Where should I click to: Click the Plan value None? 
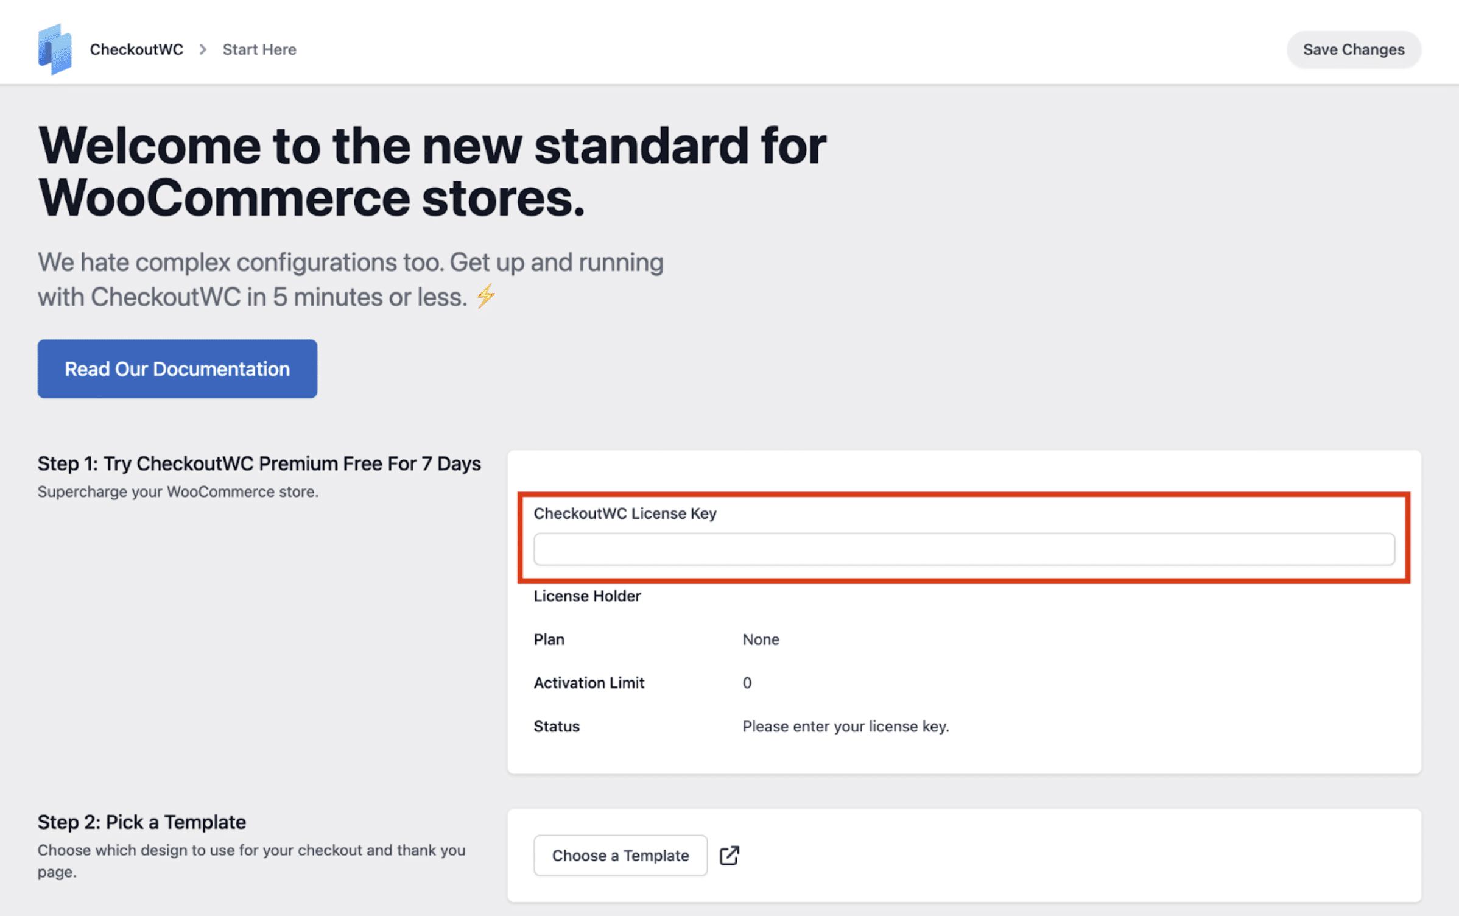[x=761, y=639]
